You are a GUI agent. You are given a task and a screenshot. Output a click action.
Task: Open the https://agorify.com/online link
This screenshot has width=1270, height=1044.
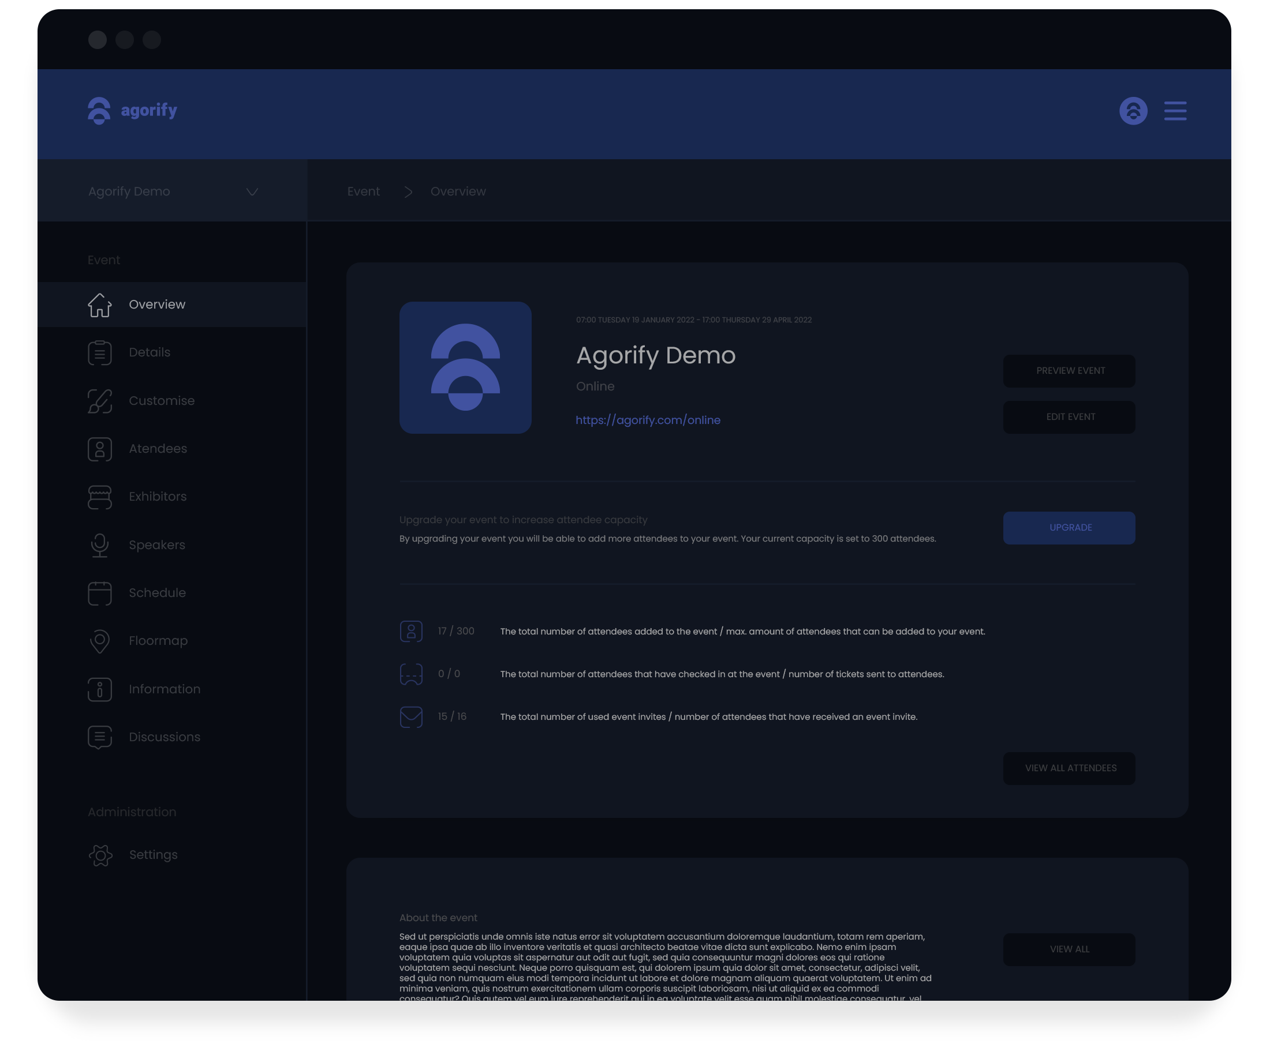[x=648, y=420]
